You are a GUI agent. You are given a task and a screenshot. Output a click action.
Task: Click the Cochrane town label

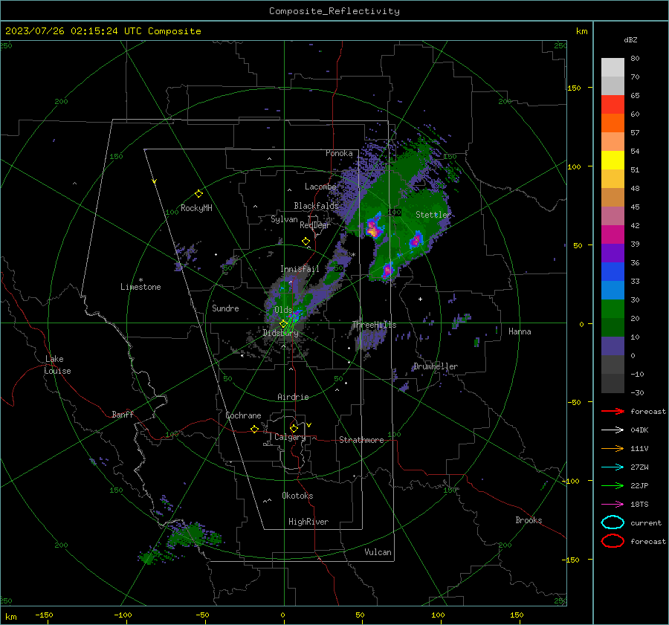243,415
